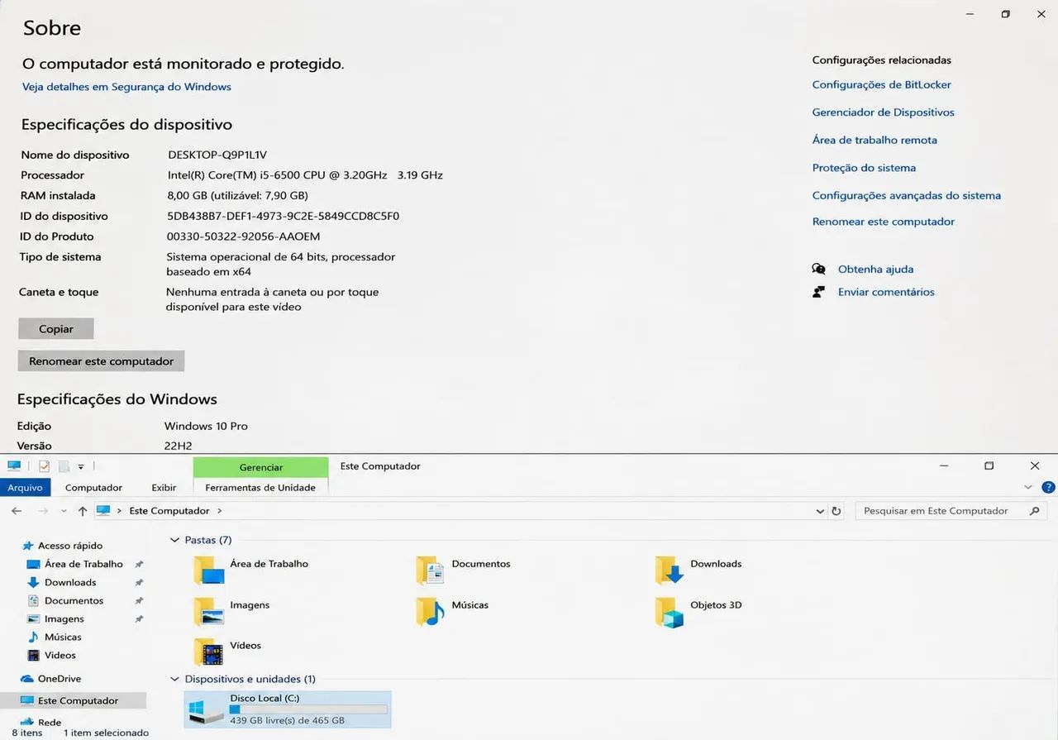
Task: Click the Back arrow in File Explorer
Action: pyautogui.click(x=17, y=511)
